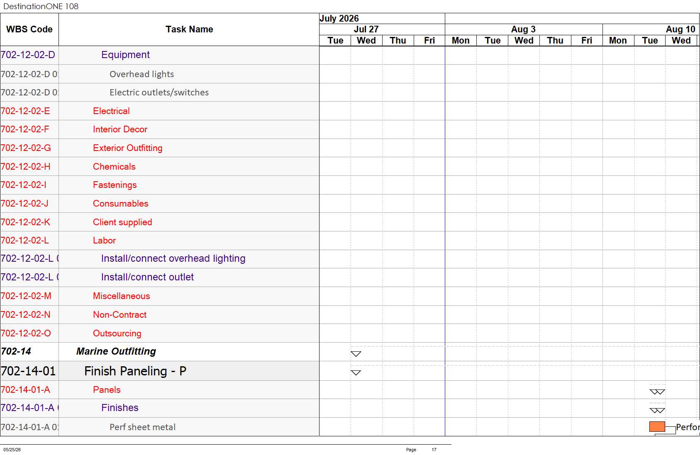Select the Finish Paneling - P task
Screen dimensions: 700x455
pos(135,371)
